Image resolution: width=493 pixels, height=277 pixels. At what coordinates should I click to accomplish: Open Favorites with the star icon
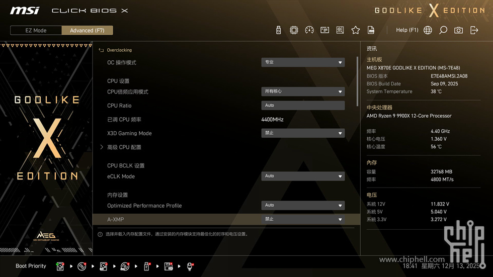pyautogui.click(x=356, y=30)
